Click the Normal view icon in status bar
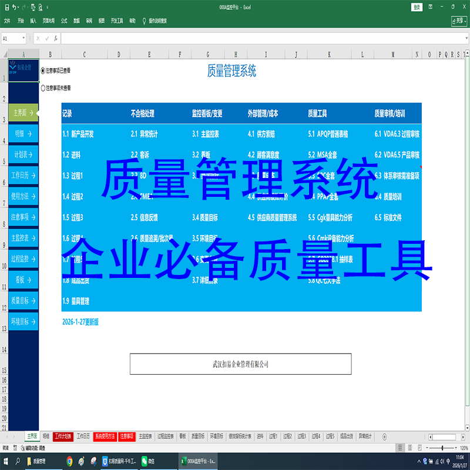The image size is (470, 470). click(x=400, y=448)
